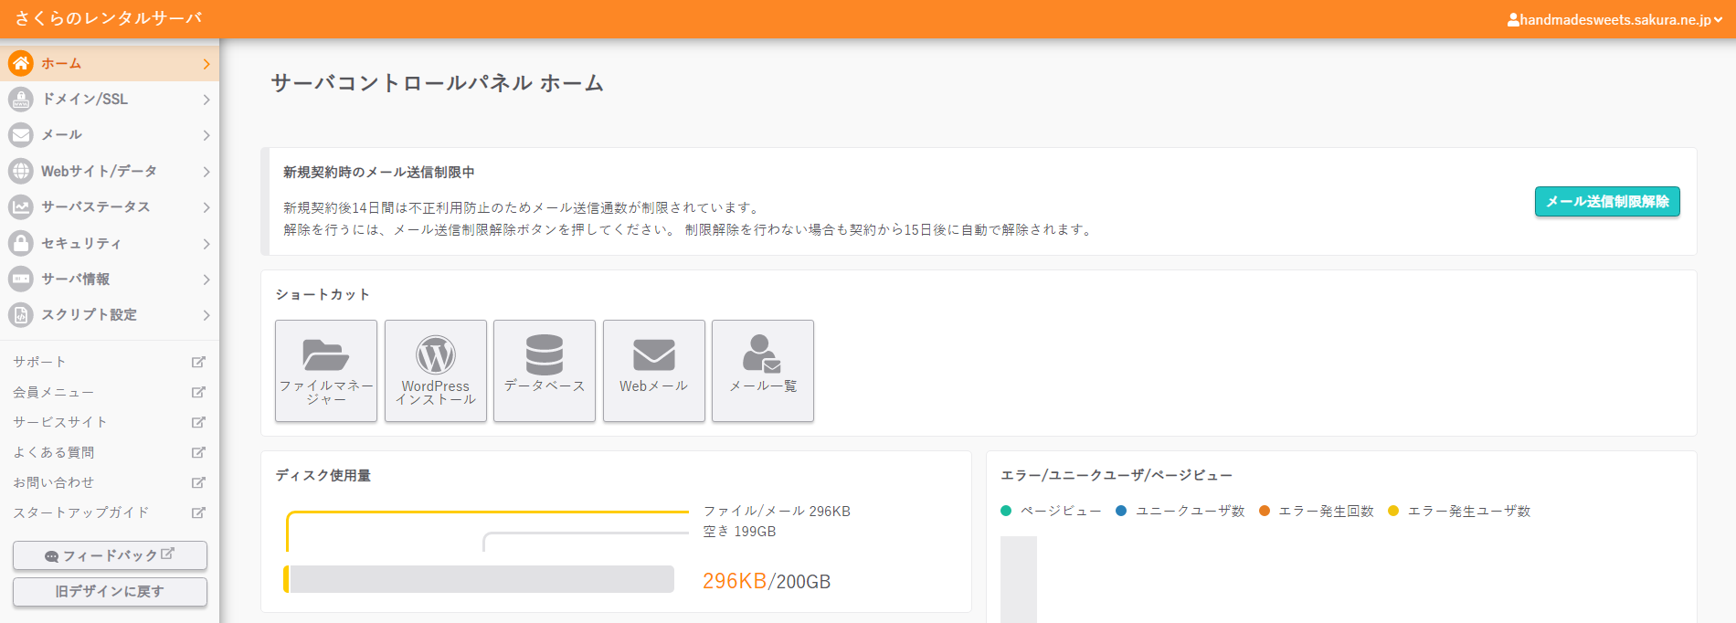
Task: Open the Webメール shortcut
Action: coord(654,370)
